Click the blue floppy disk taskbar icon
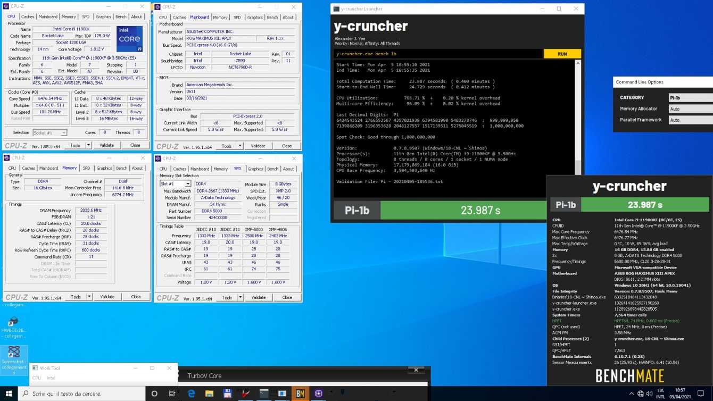713x401 pixels. [x=227, y=394]
